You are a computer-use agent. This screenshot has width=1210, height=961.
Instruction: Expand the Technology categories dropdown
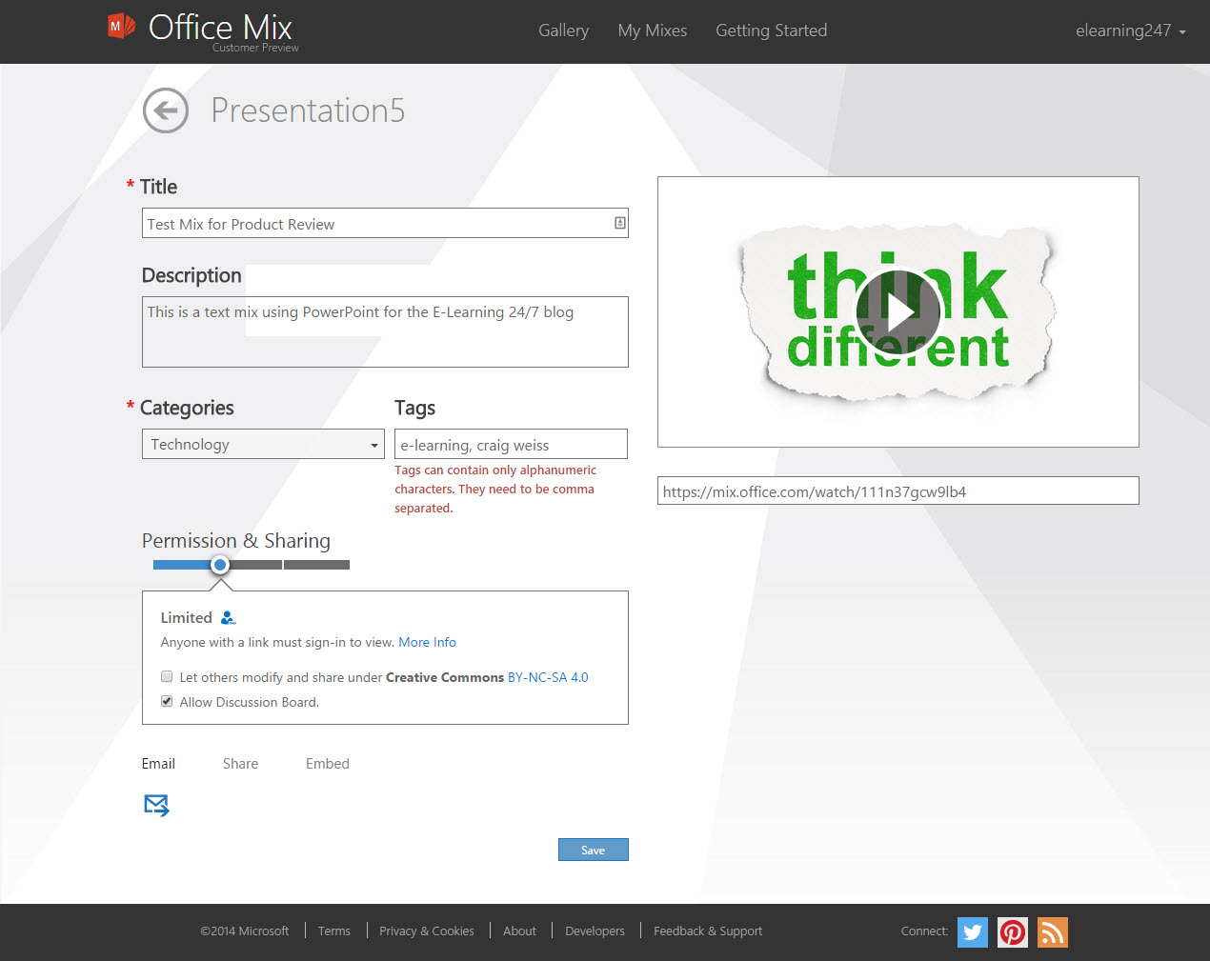(263, 445)
